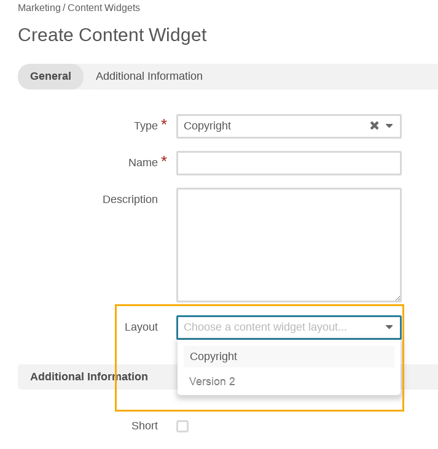
Task: Switch to the General tab
Action: click(x=50, y=77)
